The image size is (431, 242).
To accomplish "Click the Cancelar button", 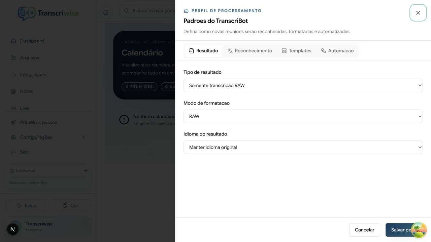I will pyautogui.click(x=364, y=230).
